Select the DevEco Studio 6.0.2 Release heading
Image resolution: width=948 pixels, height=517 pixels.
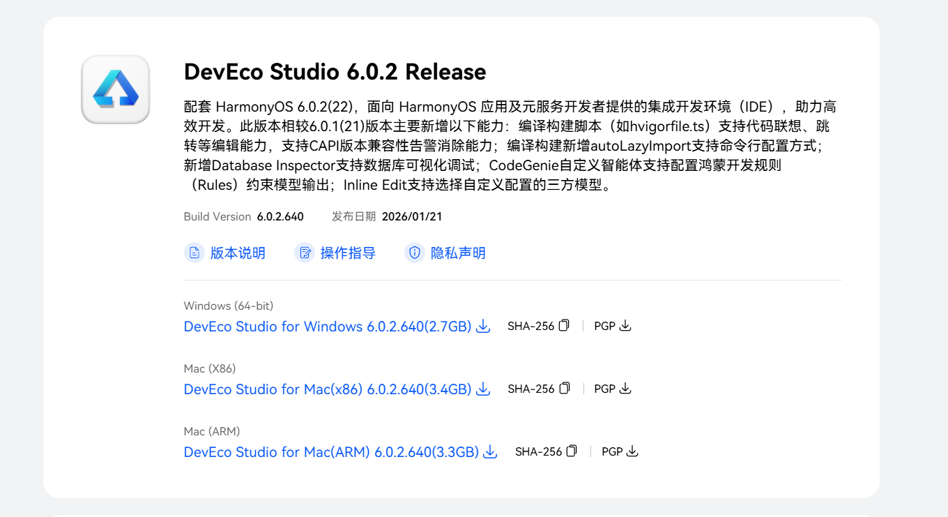click(x=335, y=72)
